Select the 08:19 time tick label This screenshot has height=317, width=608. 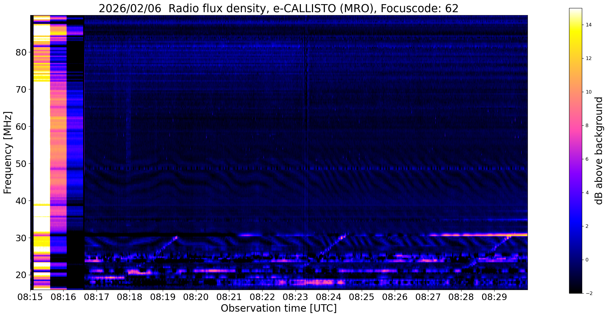[x=163, y=297]
